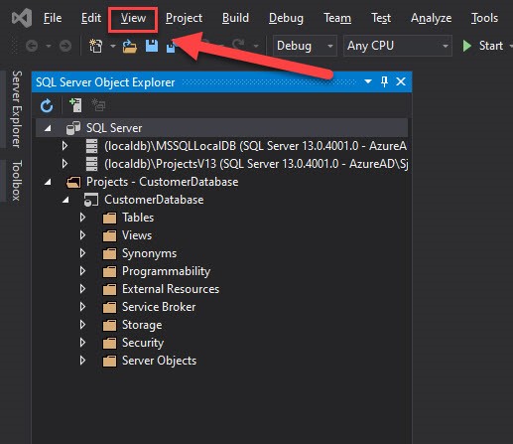Collapse the SQL Server tree node
Image resolution: width=513 pixels, height=444 pixels.
(48, 128)
